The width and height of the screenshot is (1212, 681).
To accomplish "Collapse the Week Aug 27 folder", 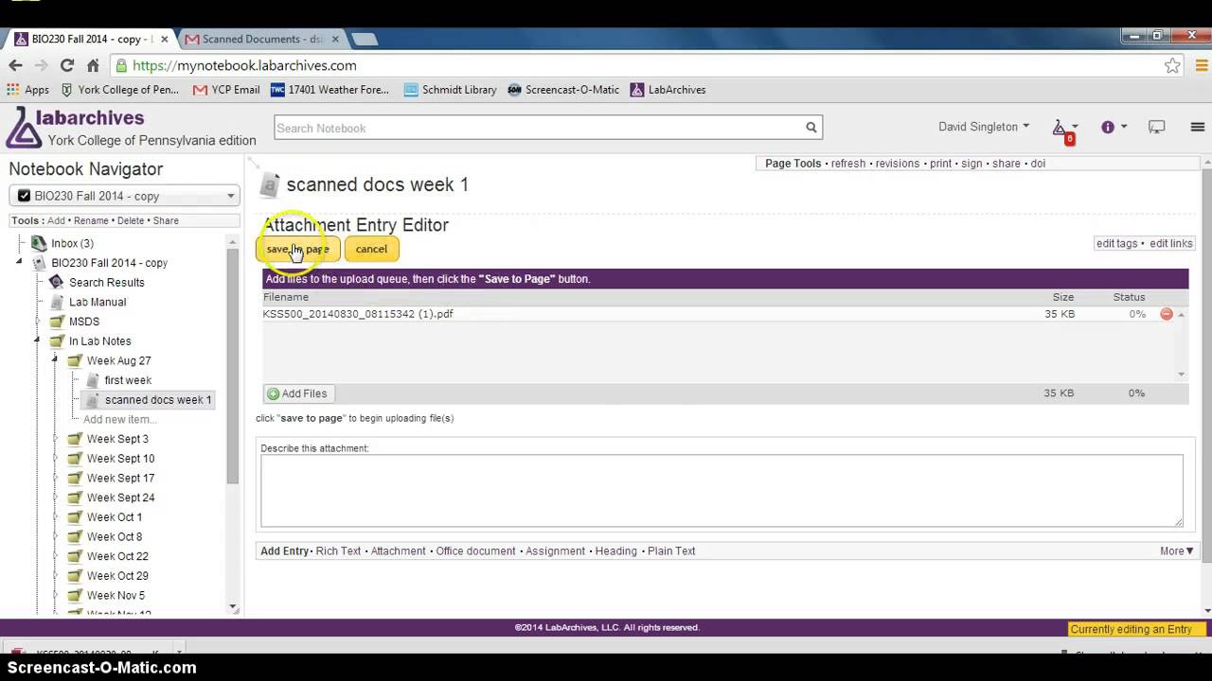I will 55,359.
